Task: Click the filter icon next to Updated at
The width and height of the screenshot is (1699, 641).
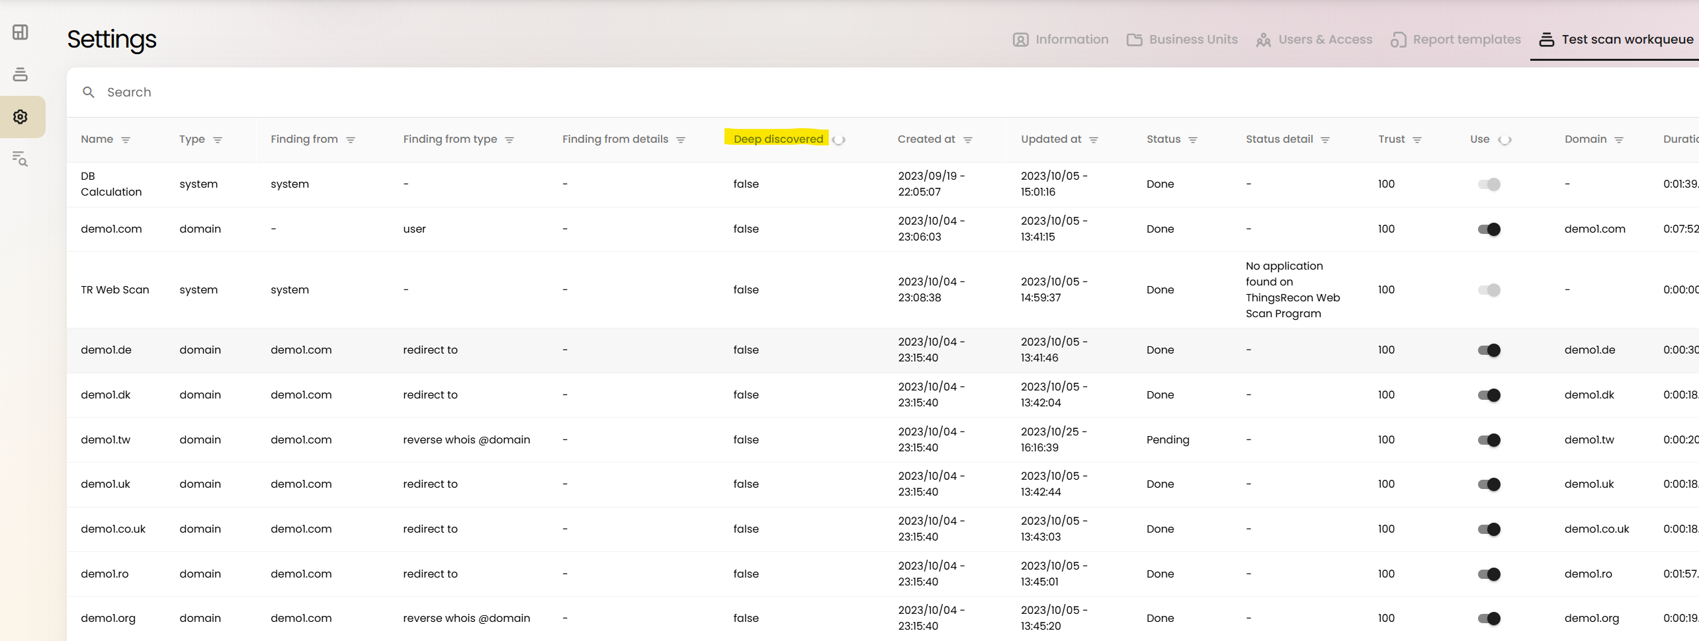Action: (1094, 139)
